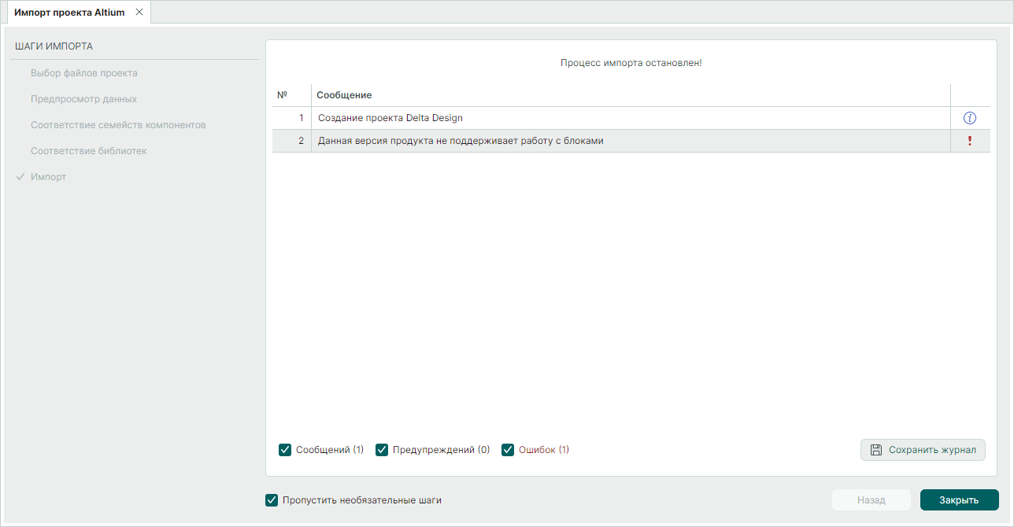
Task: Toggle the Ошибок (1) checkbox
Action: point(508,450)
